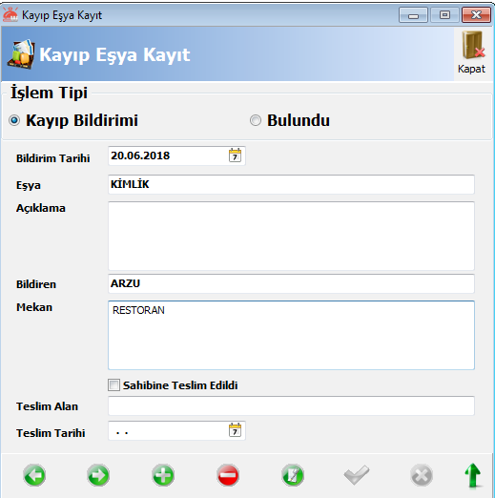Screen dimensions: 495x498
Task: Cancel changes with gray X icon
Action: point(422,475)
